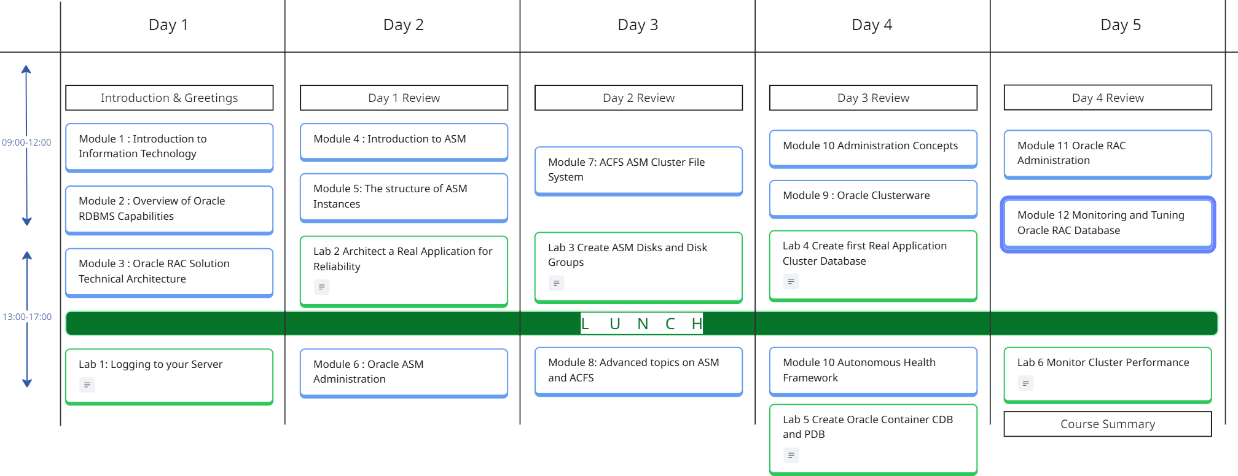1238x476 pixels.
Task: Open description icon on Lab 6 card
Action: tap(1025, 383)
